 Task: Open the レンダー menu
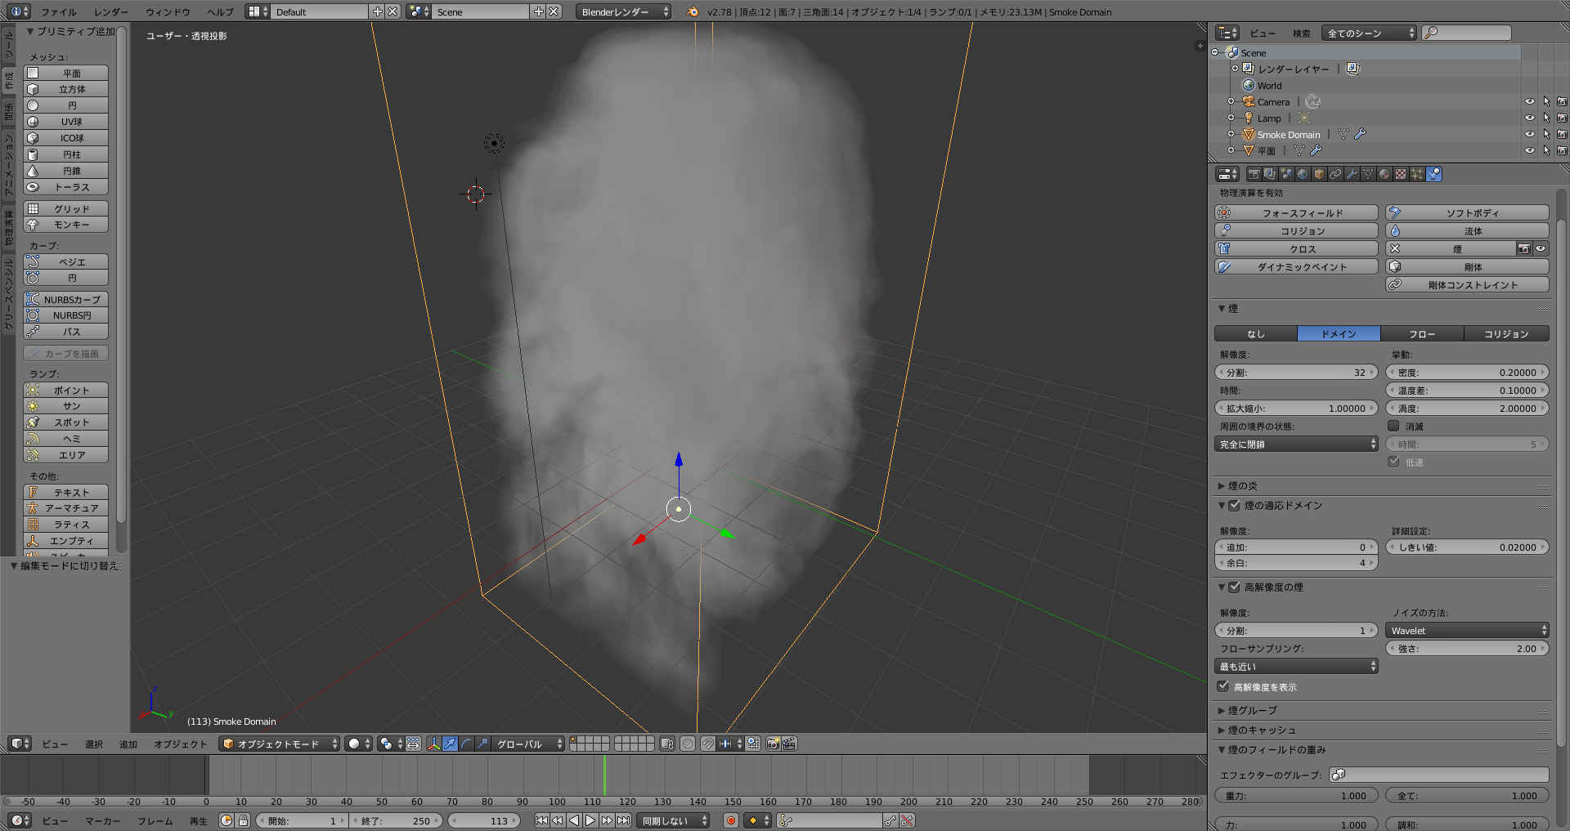[x=110, y=11]
